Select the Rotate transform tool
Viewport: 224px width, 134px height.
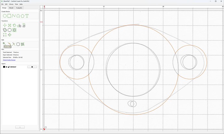(x=14, y=25)
